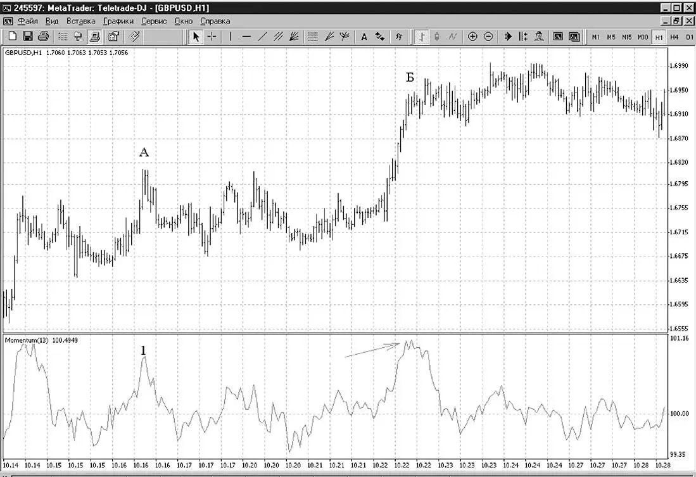Switch to the M15 timeframe
Viewport: 696px width, 477px height.
(x=626, y=37)
